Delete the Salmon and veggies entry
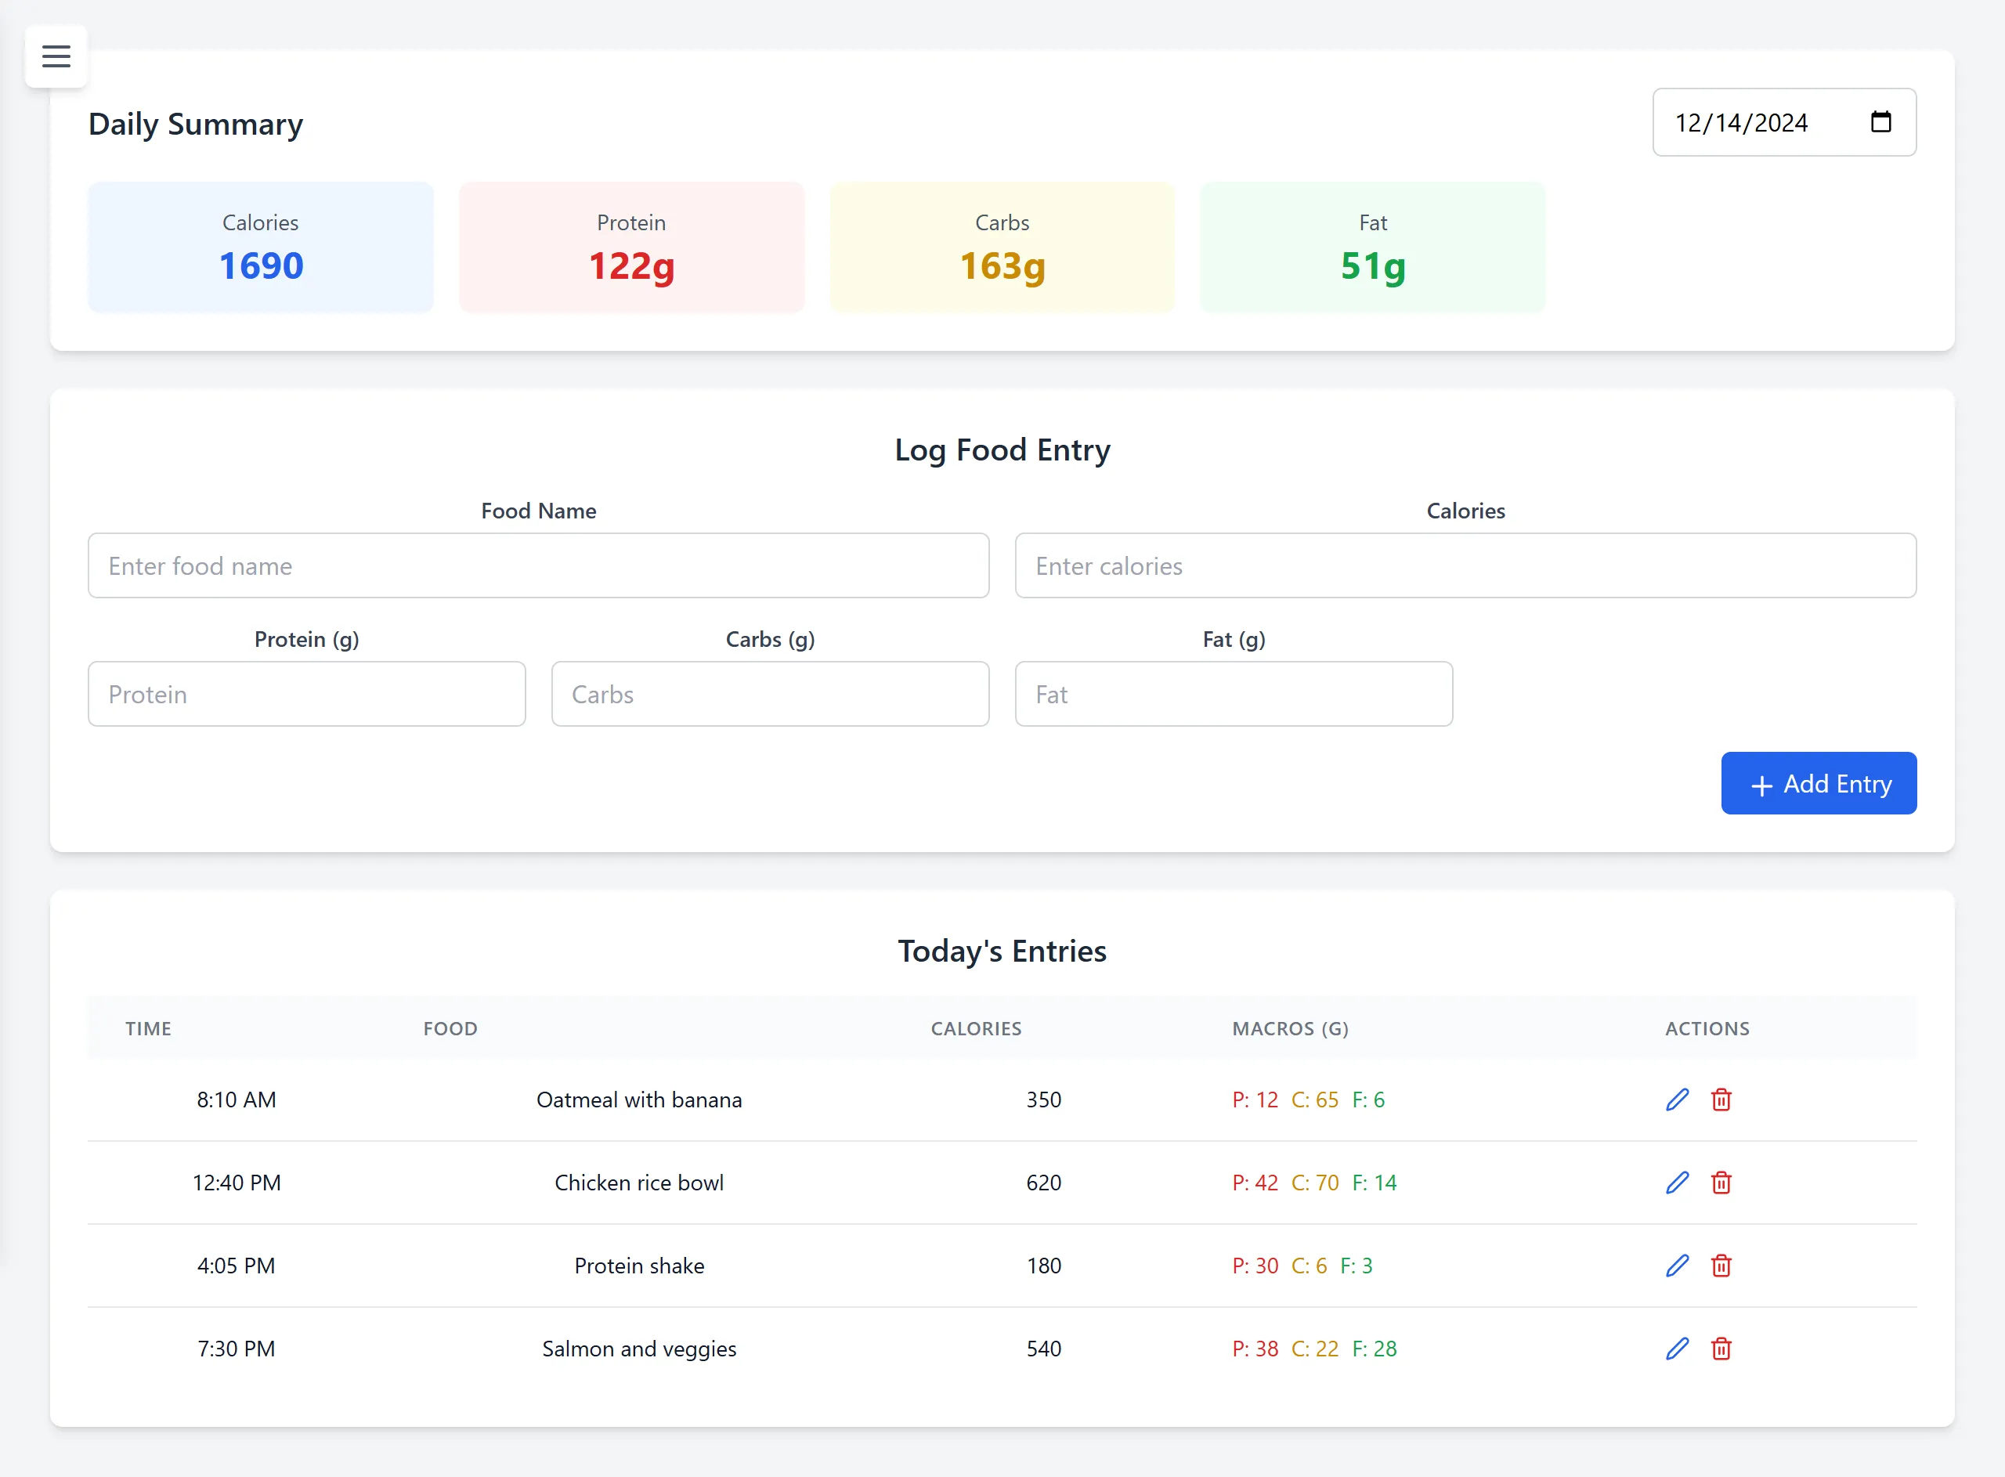Image resolution: width=2005 pixels, height=1477 pixels. 1721,1349
